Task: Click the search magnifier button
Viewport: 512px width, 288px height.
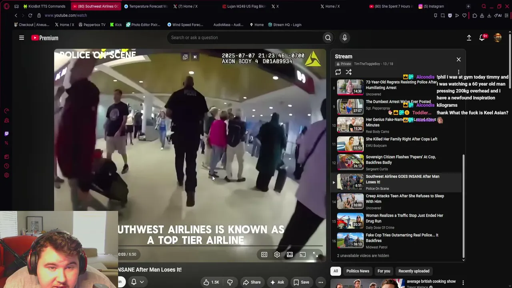Action: (328, 38)
